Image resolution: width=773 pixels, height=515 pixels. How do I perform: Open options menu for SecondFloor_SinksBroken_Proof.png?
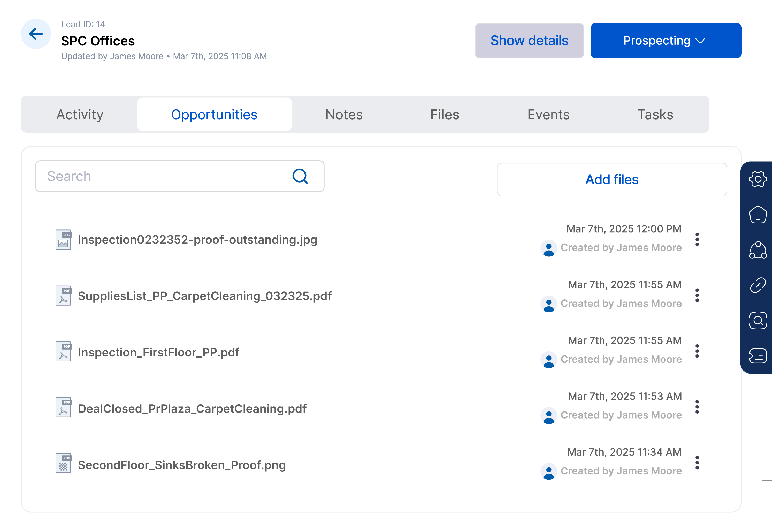697,463
